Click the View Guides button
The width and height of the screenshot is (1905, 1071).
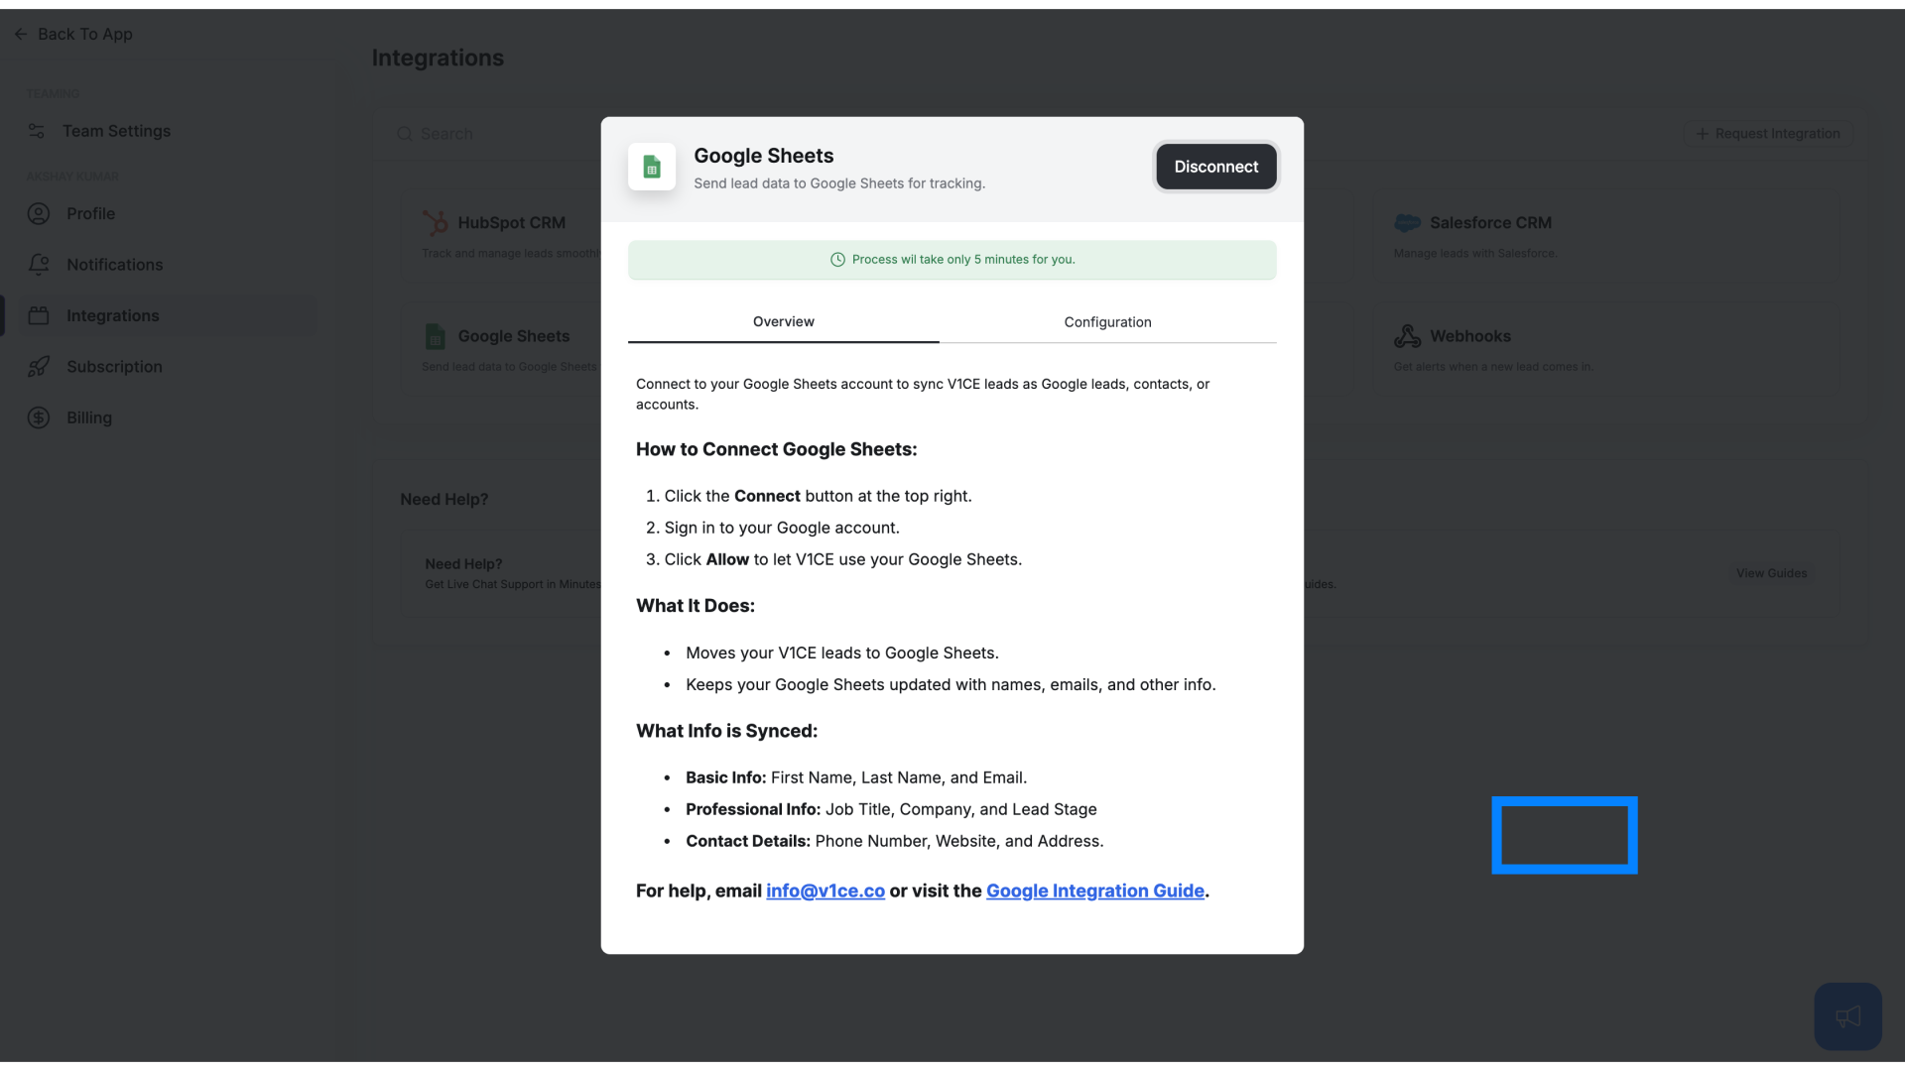1771,573
